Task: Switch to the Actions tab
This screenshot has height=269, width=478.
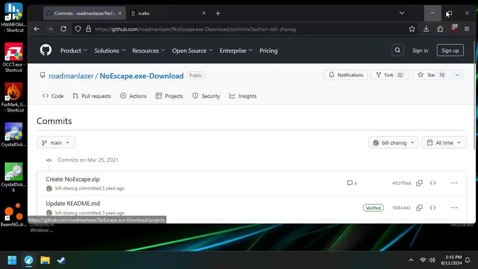Action: [133, 96]
